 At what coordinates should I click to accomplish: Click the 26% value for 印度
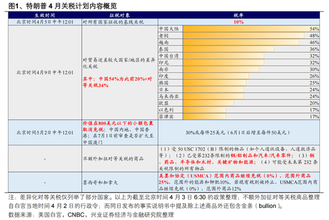coord(314,76)
